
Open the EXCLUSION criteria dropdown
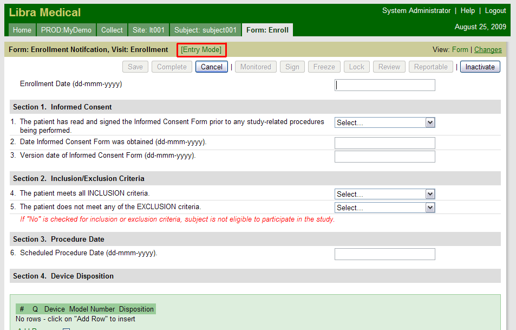click(384, 208)
